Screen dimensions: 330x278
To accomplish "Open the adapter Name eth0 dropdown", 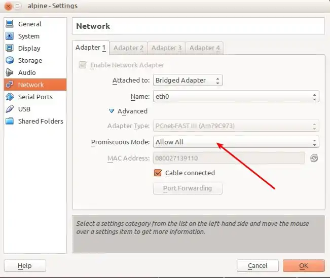I will coord(236,96).
